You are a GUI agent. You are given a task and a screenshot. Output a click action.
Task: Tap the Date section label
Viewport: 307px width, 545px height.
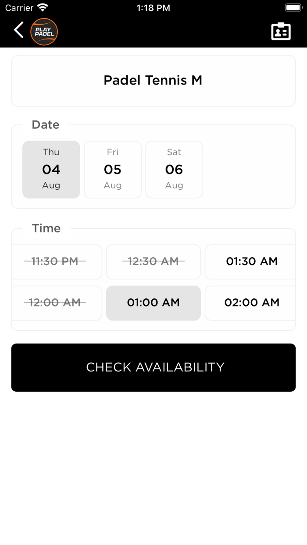click(46, 125)
